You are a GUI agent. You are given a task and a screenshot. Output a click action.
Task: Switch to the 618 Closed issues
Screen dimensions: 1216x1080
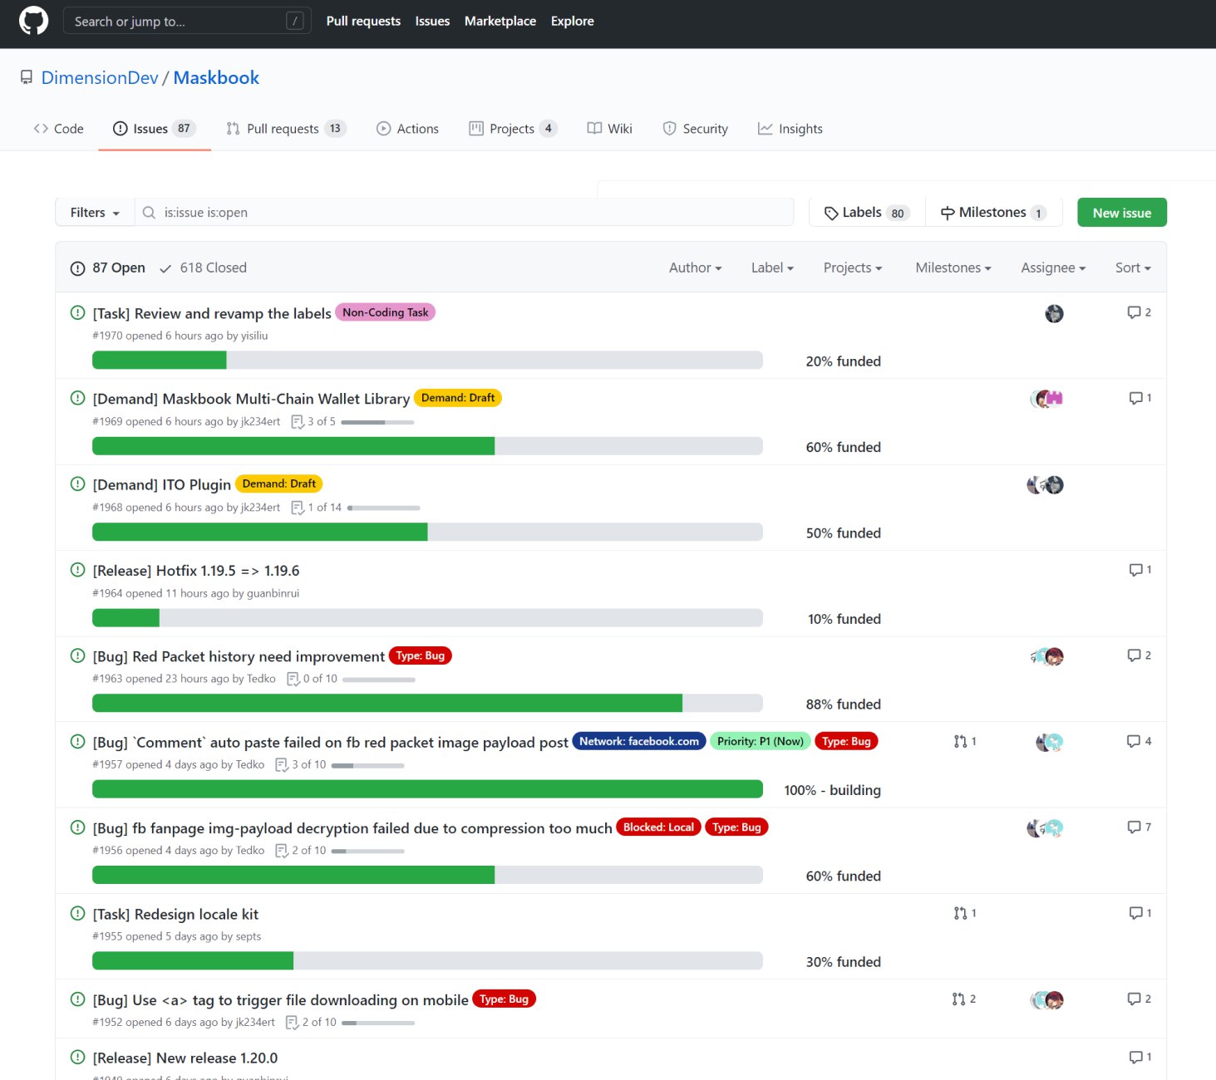point(204,268)
